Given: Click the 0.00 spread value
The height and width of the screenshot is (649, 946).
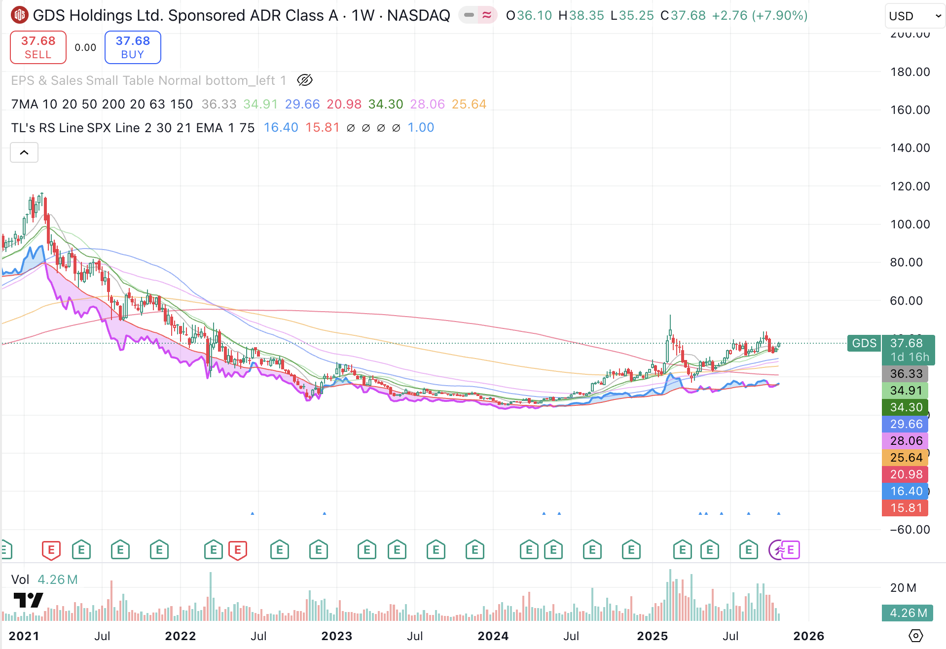Looking at the screenshot, I should (x=85, y=47).
